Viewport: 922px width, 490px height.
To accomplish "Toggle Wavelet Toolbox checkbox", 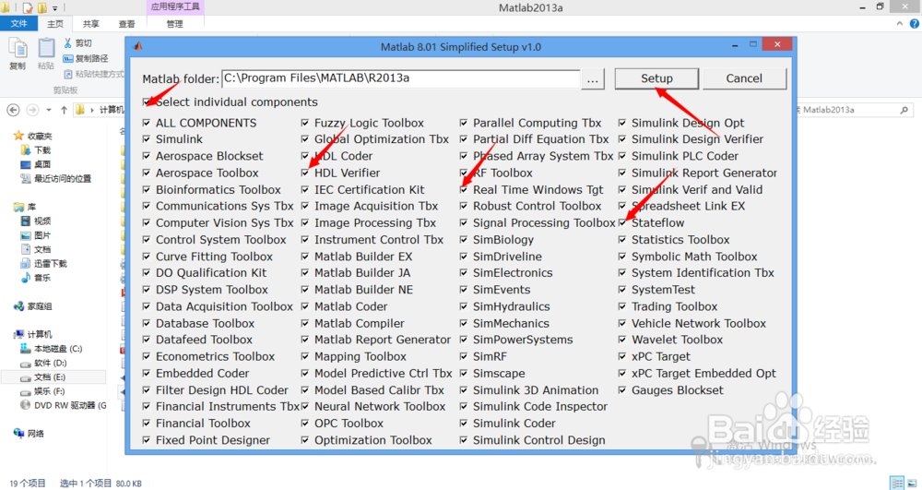I will point(622,340).
